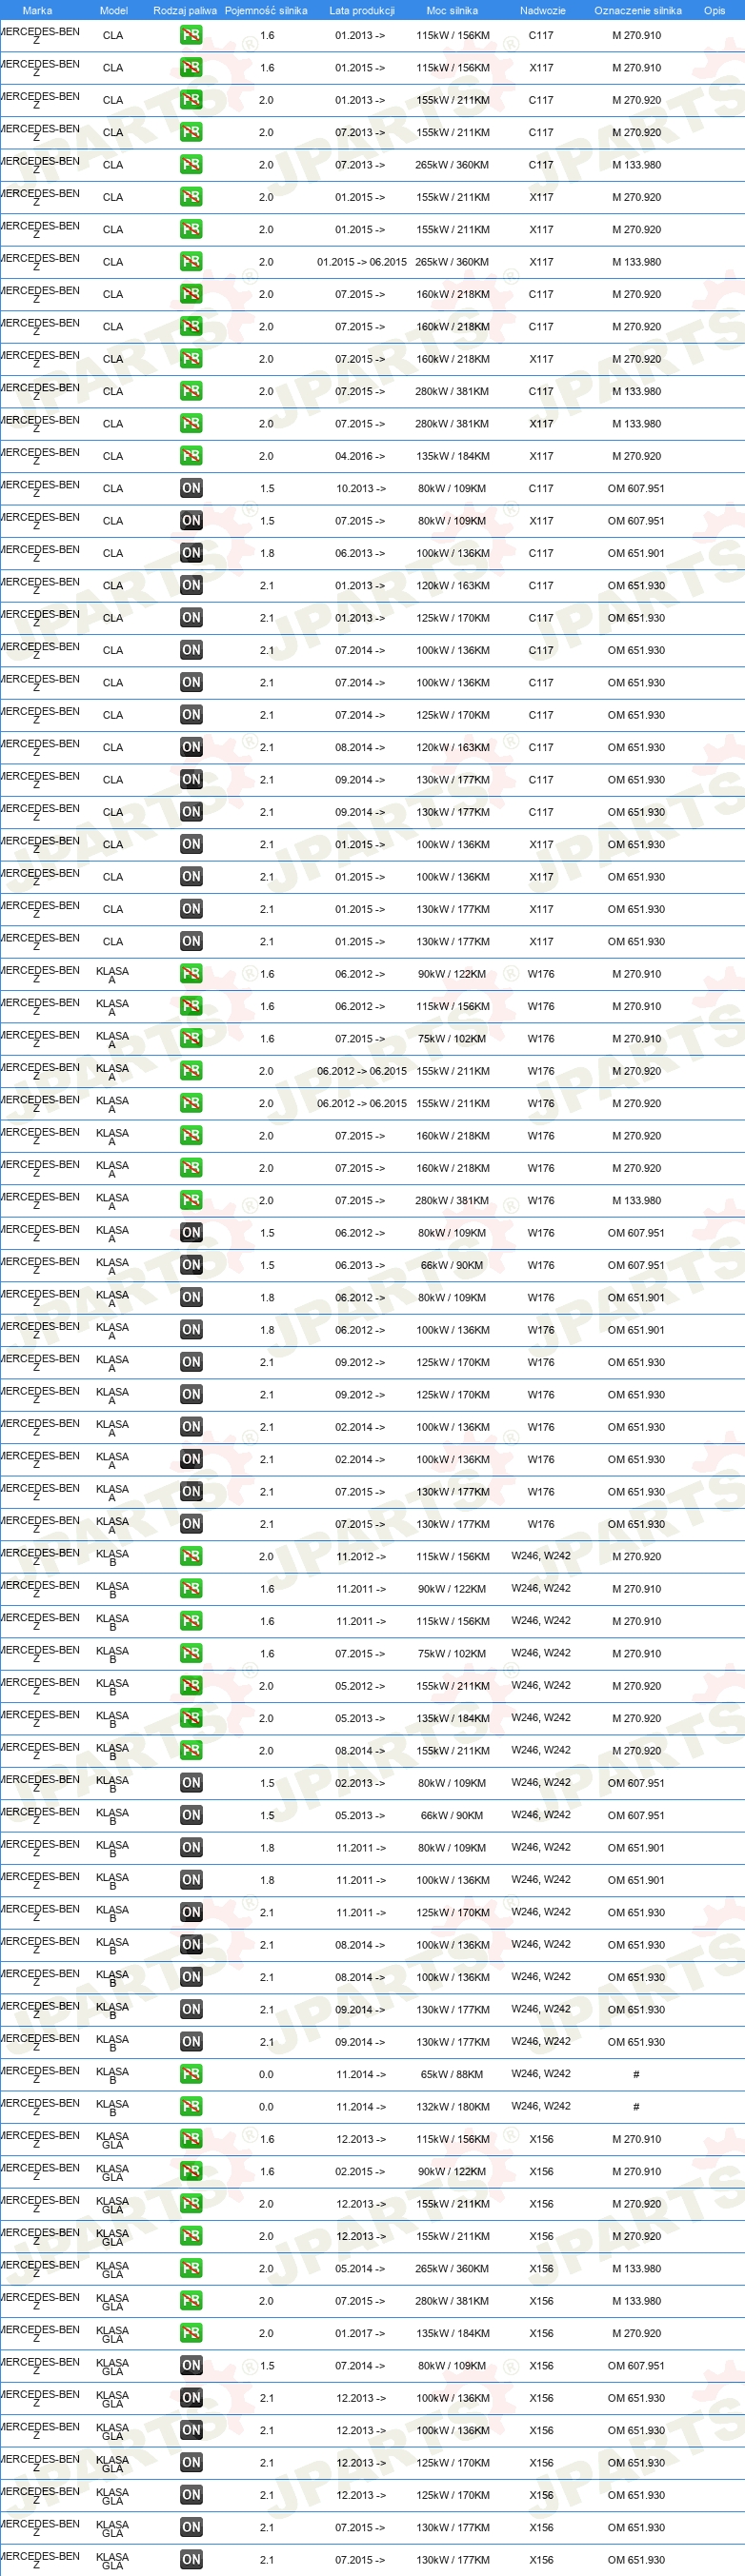Viewport: 745px width, 2576px height.
Task: Click PB icon for CLA 07.2015 280kW C117
Action: pyautogui.click(x=191, y=391)
